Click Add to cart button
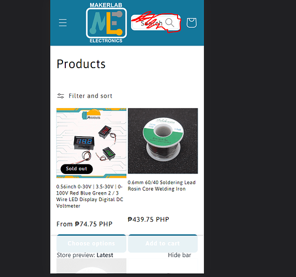 click(x=163, y=243)
